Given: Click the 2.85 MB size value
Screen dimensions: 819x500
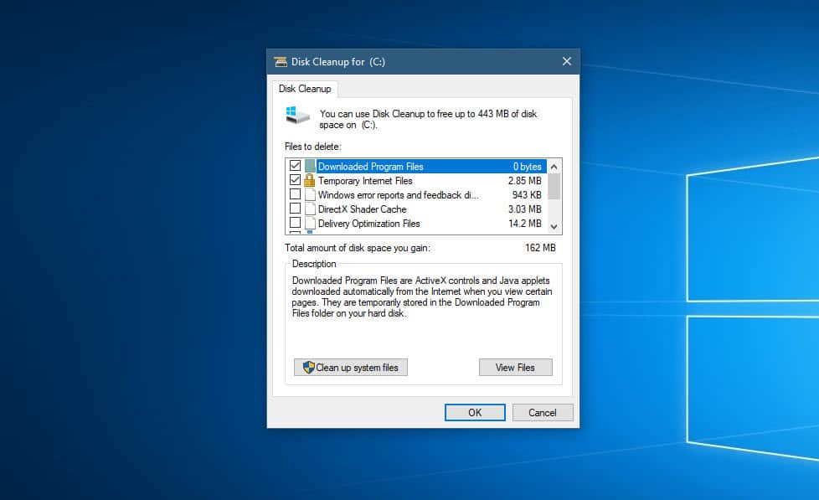Looking at the screenshot, I should 525,181.
